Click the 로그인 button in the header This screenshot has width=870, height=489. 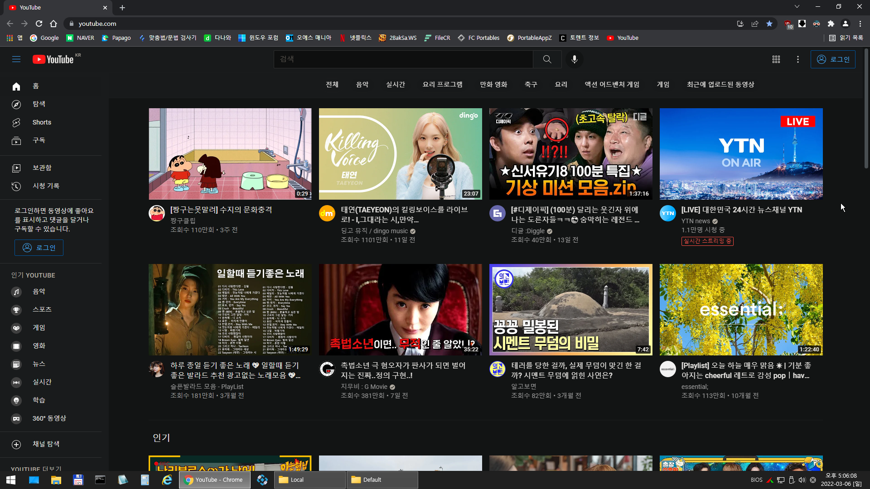833,59
